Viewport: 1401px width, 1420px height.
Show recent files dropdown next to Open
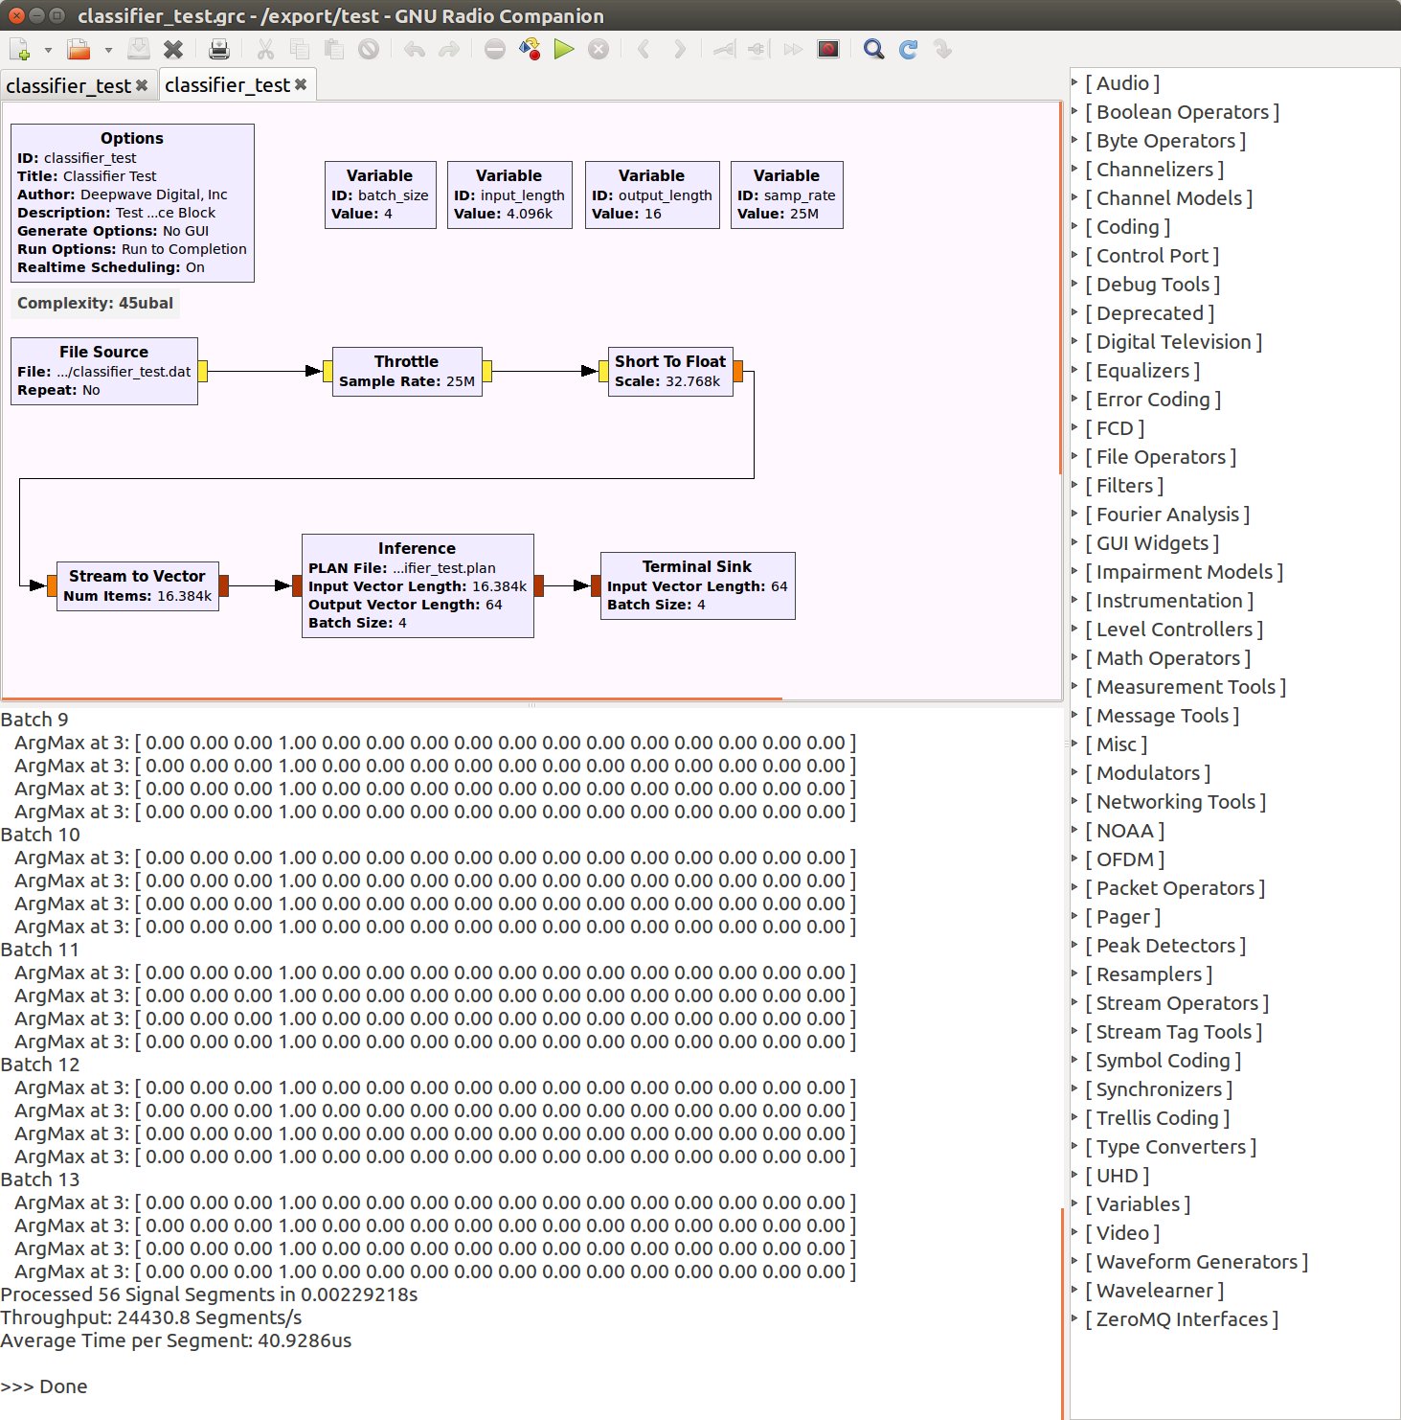coord(107,50)
